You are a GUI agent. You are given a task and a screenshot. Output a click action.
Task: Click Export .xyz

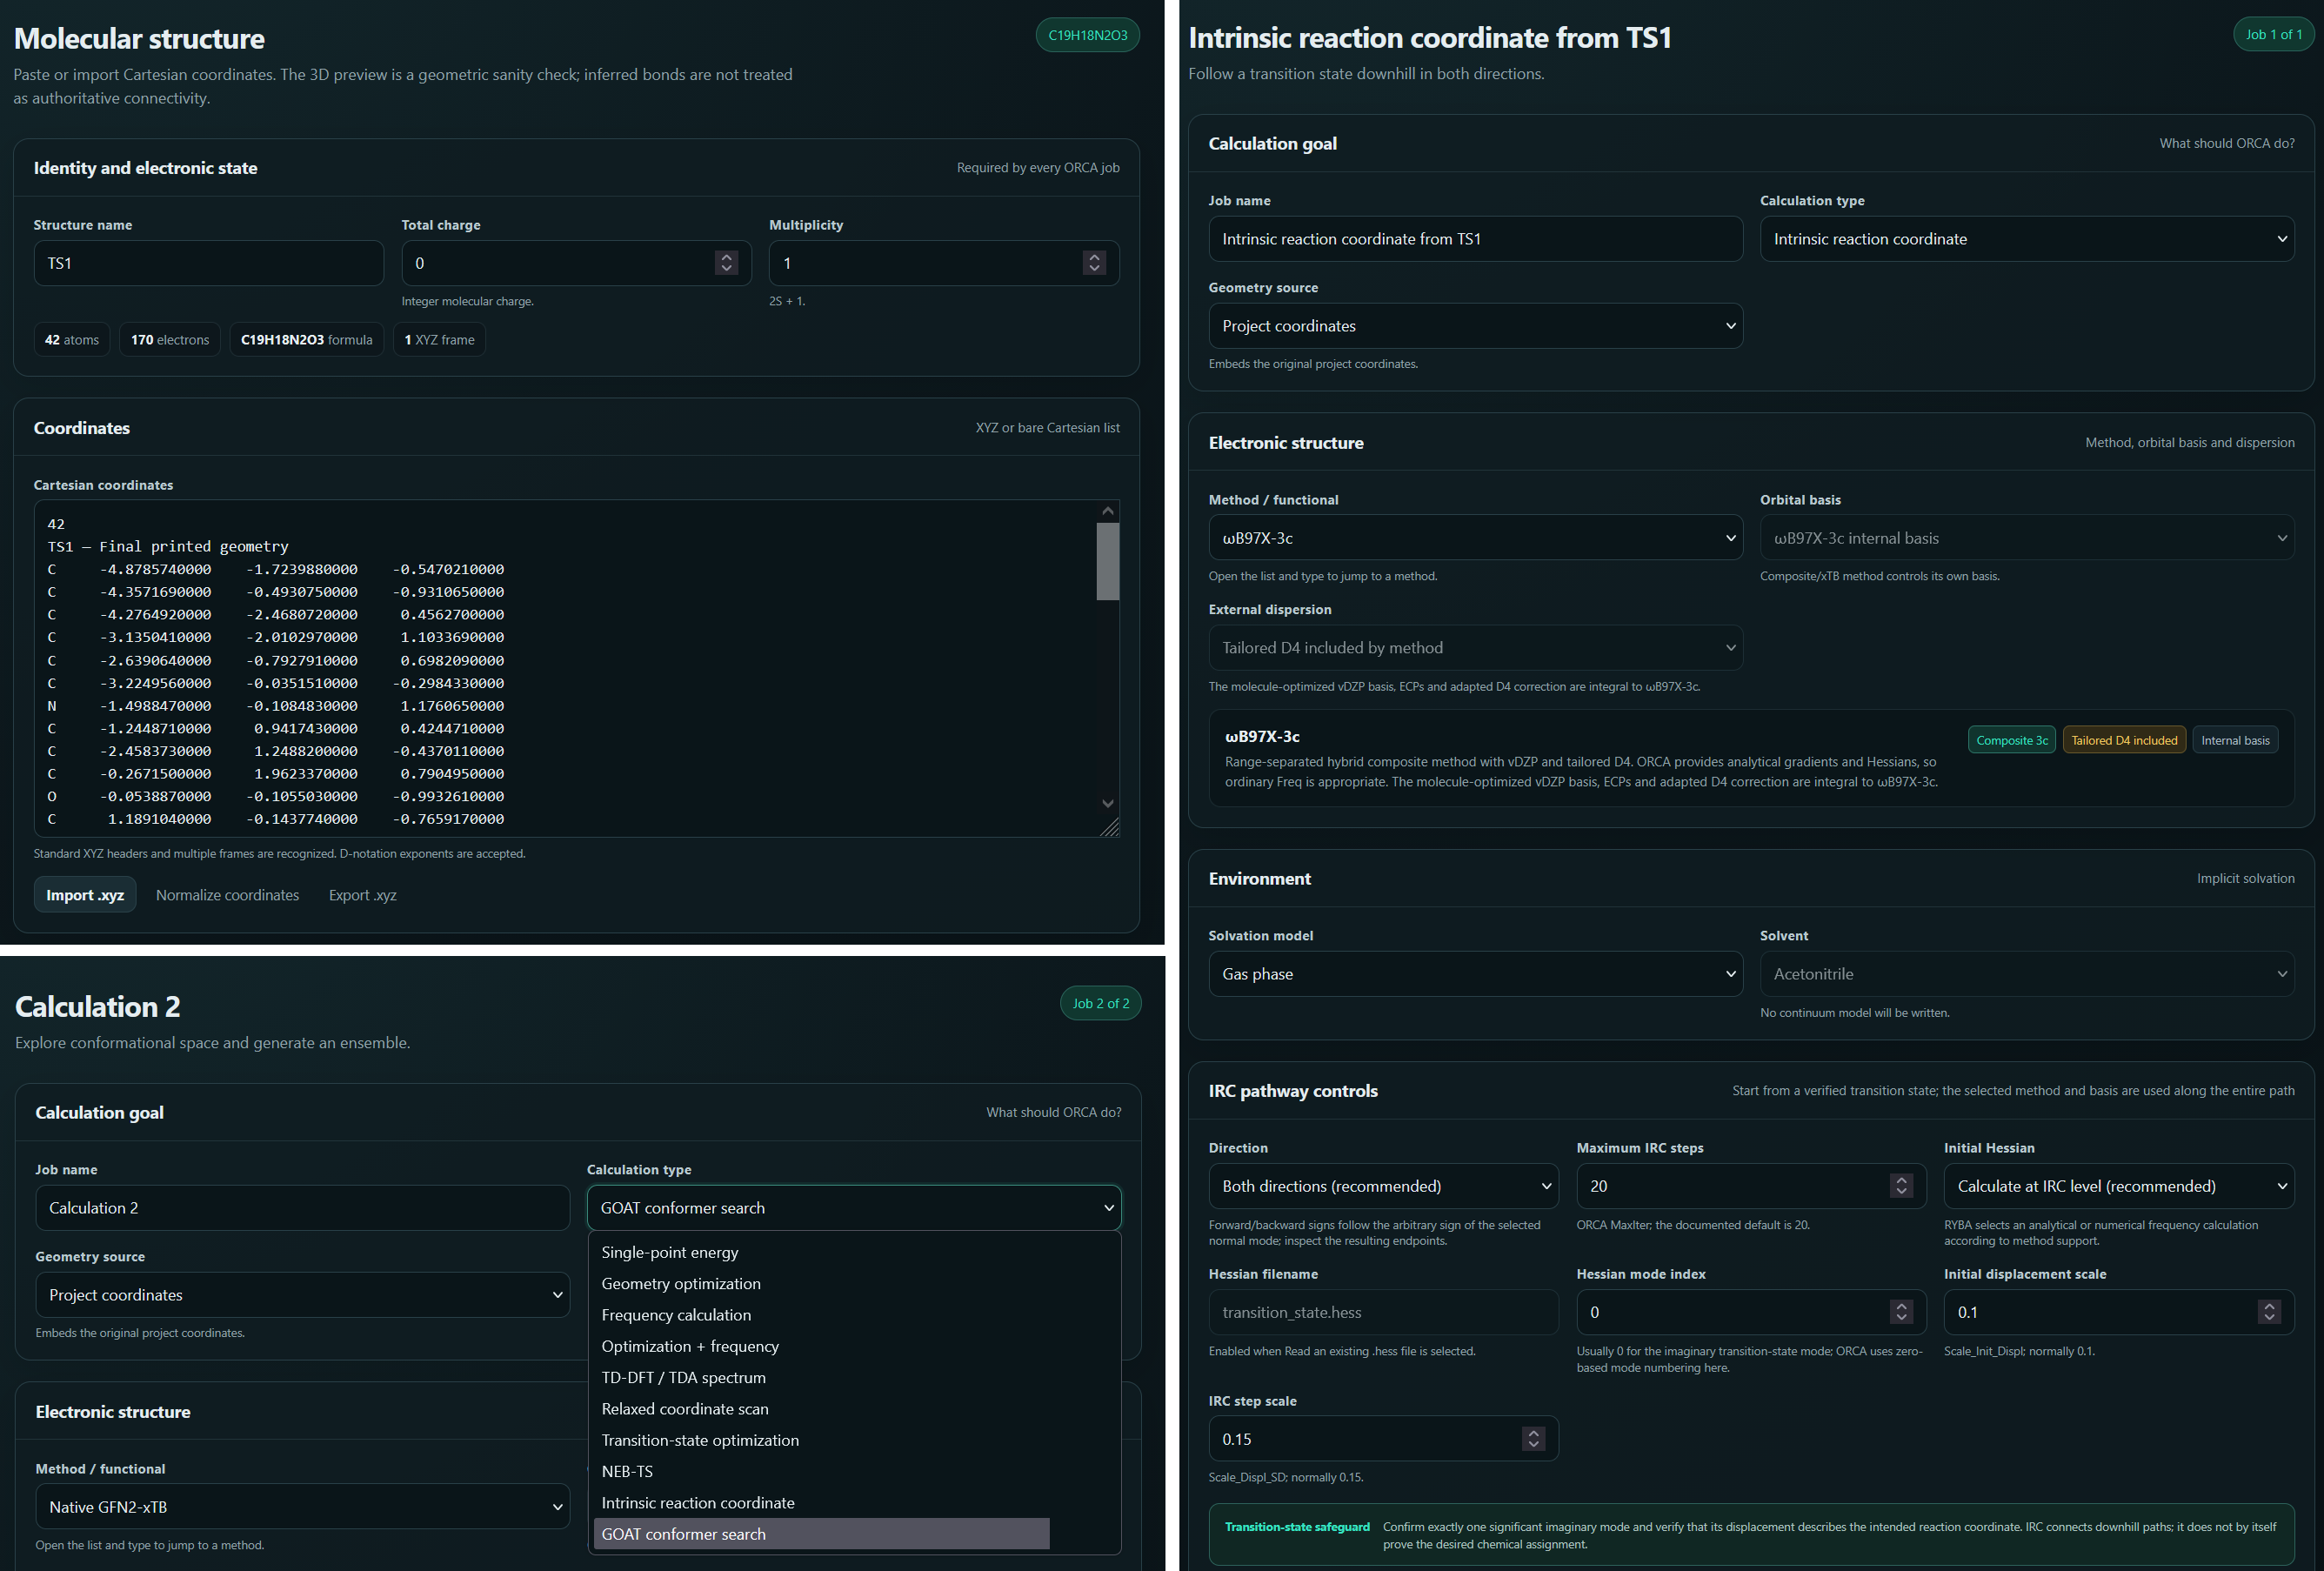(x=363, y=895)
